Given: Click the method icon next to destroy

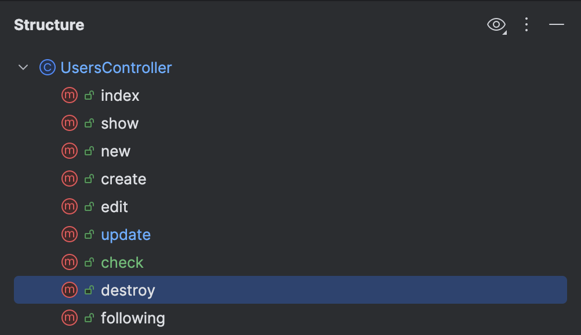Looking at the screenshot, I should coord(70,290).
